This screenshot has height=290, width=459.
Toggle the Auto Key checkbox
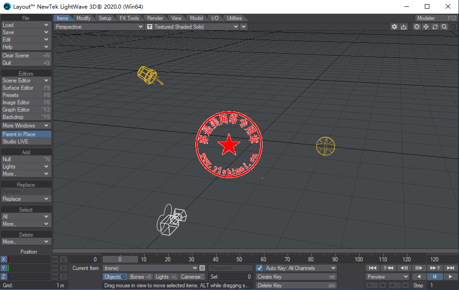259,268
